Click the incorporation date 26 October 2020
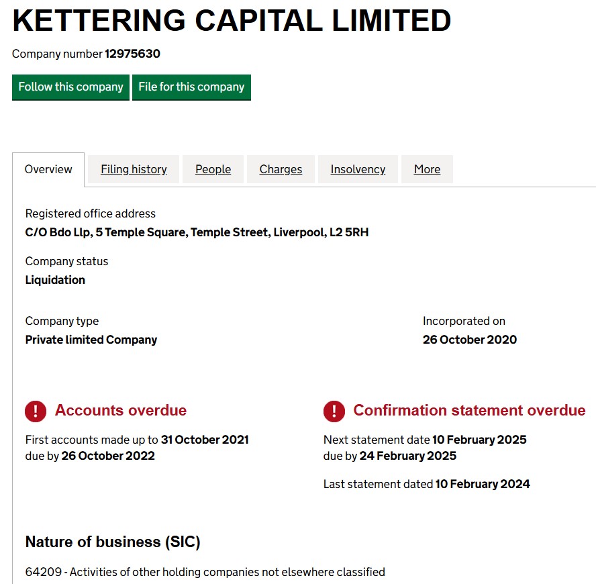Viewport: 596px width, 584px height. coord(469,340)
